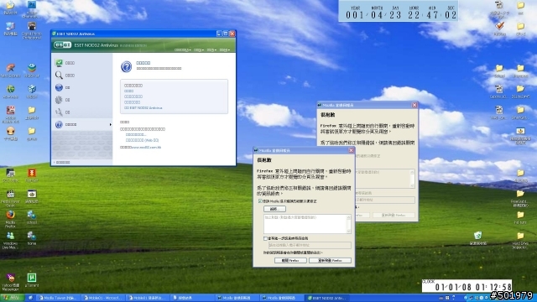This screenshot has height=302, width=537.
Task: Switch to the Mozilla Taiwan taskbar button
Action: click(58, 298)
